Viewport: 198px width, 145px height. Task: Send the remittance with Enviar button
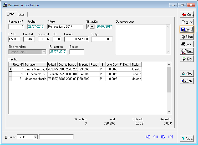187,51
